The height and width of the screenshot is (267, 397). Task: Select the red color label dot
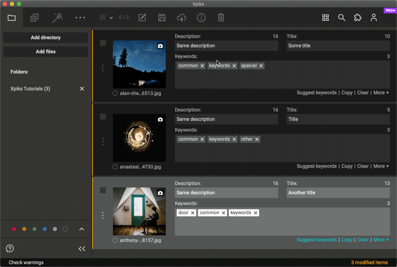(x=14, y=229)
